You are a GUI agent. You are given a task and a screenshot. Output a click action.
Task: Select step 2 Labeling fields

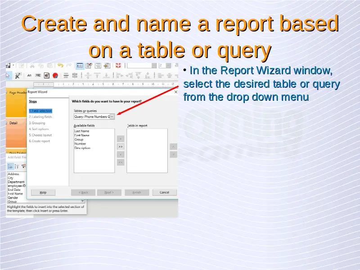click(x=40, y=117)
